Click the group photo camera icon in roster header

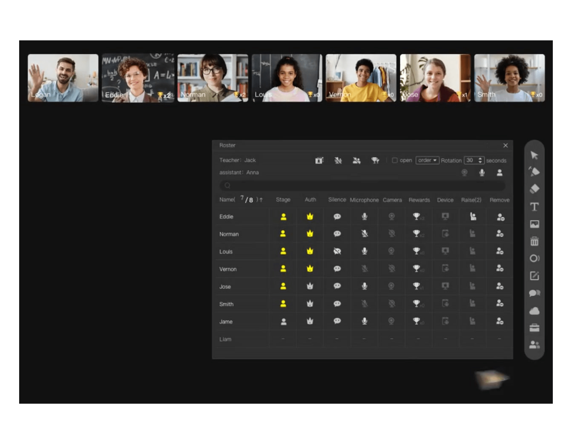[x=319, y=160]
